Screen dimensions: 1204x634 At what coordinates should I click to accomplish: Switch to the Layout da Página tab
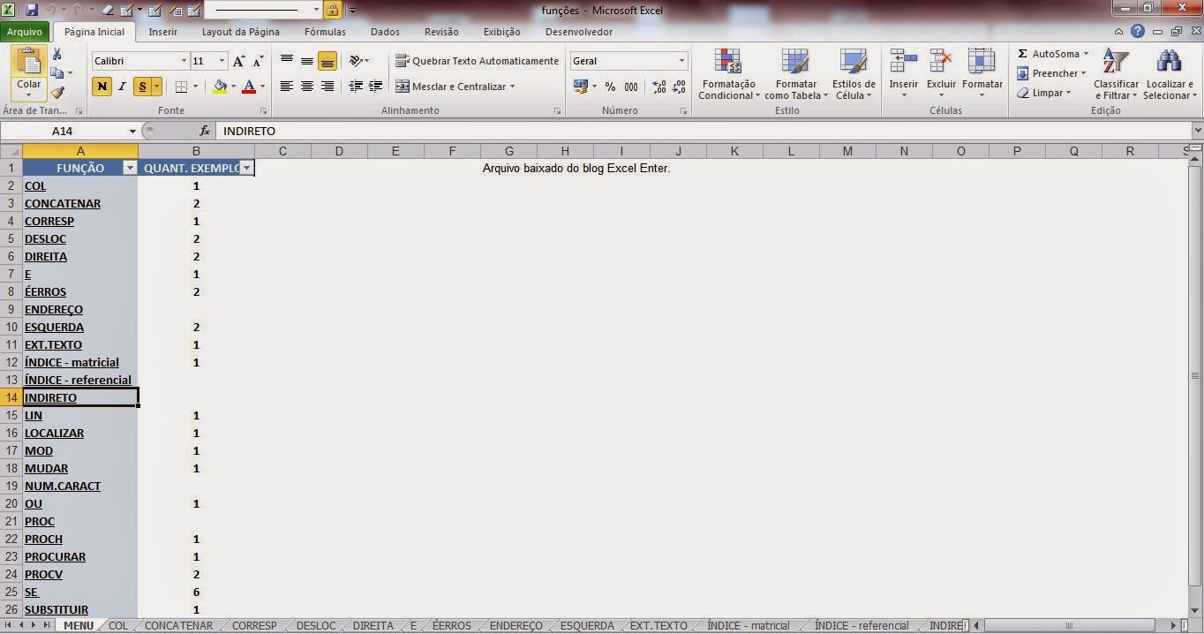click(241, 32)
